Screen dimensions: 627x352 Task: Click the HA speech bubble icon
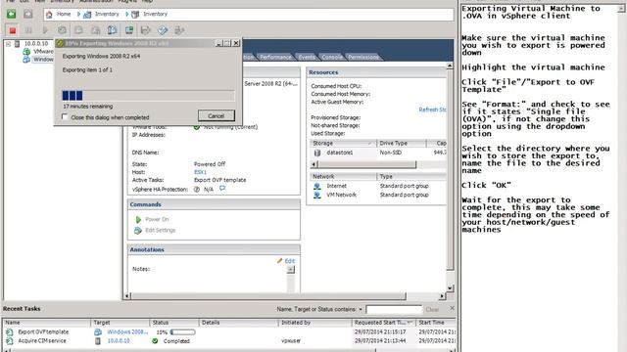tap(222, 189)
